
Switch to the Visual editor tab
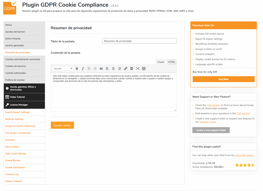tap(161, 62)
